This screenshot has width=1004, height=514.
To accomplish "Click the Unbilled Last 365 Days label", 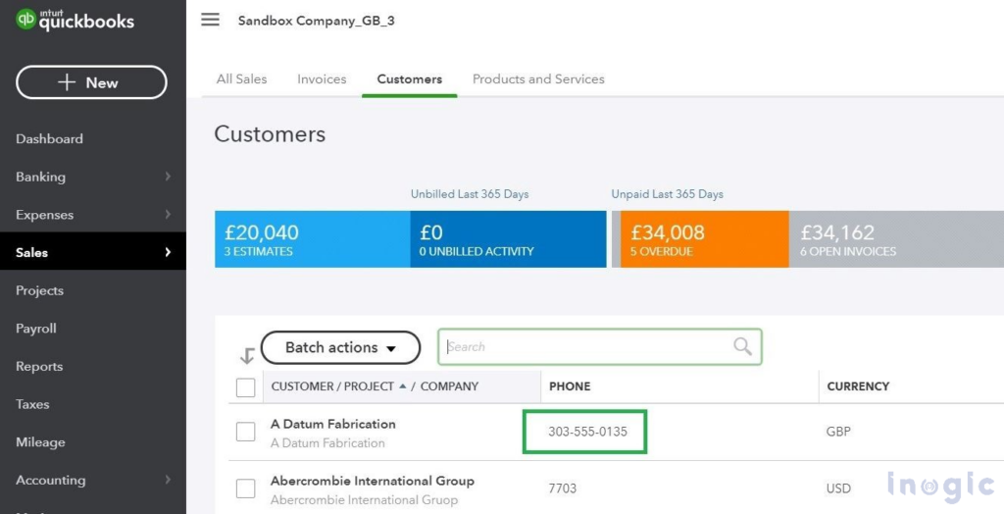I will coord(470,193).
